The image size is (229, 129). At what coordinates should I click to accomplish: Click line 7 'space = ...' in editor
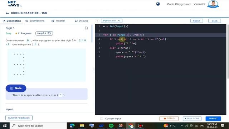point(131,52)
